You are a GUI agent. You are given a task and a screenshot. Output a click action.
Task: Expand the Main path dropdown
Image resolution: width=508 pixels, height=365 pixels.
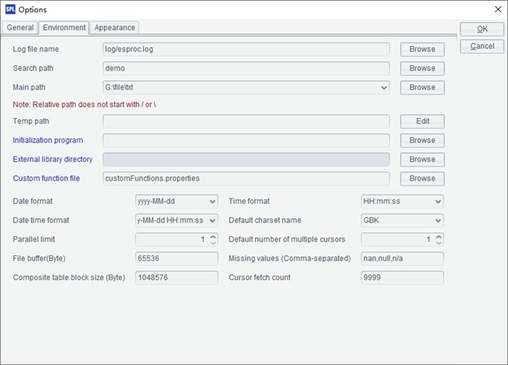384,88
